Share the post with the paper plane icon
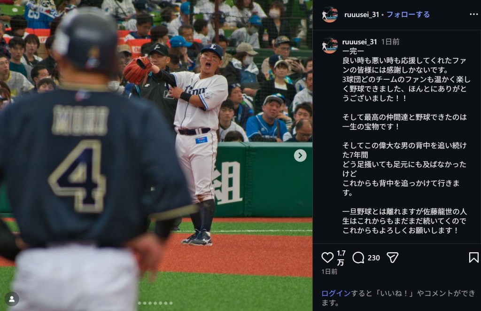The width and height of the screenshot is (481, 311). point(392,257)
